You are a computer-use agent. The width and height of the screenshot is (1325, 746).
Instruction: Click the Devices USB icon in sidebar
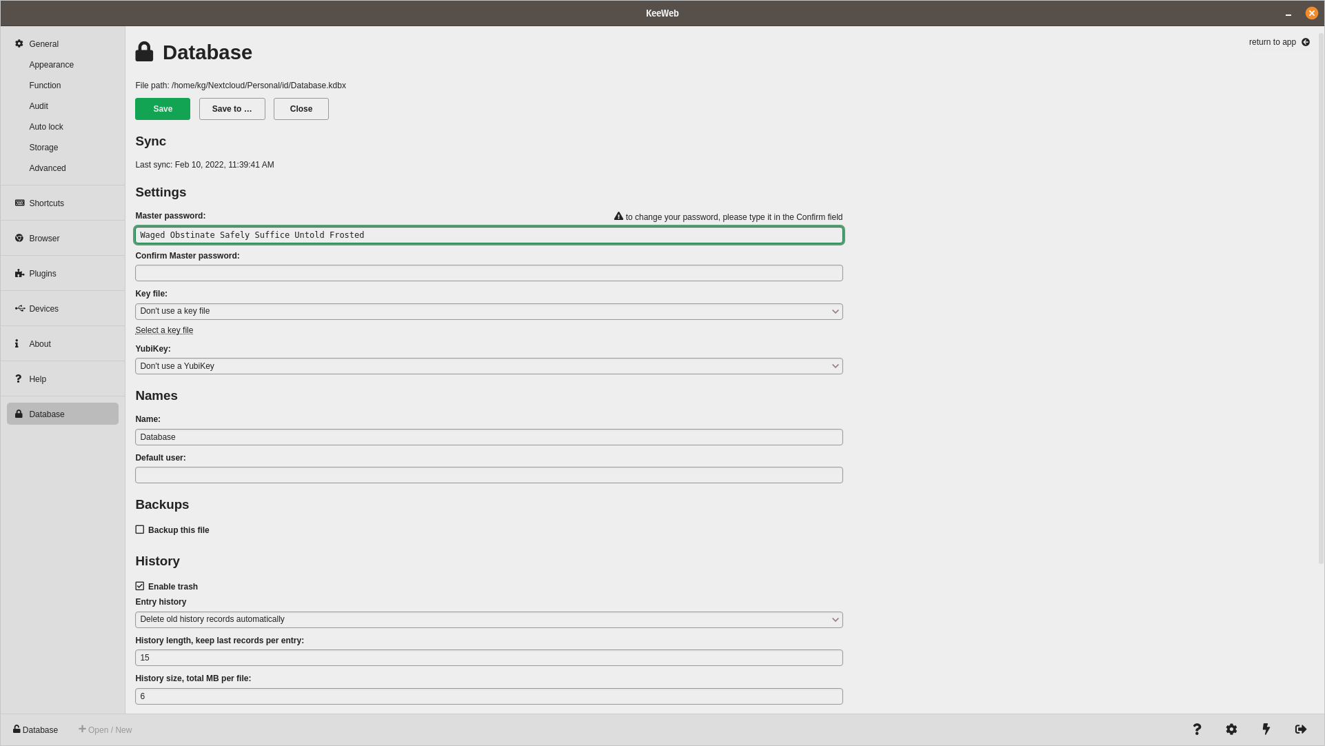[x=19, y=309]
